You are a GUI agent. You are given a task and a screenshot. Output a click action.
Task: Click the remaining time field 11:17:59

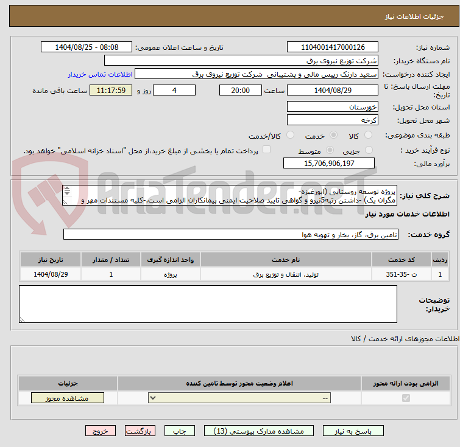click(x=111, y=90)
